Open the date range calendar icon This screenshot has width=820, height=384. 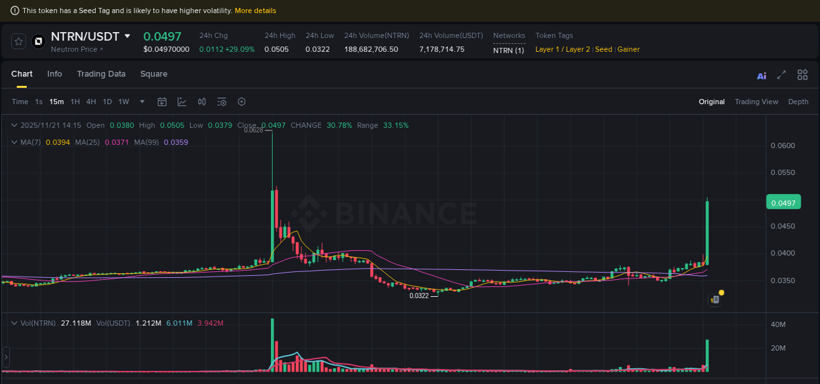click(162, 102)
